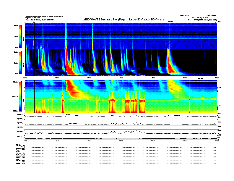Click the 40.00 label on RAD2 color scale
Image resolution: width=234 pixels, height=181 pixels.
[x=16, y=25]
